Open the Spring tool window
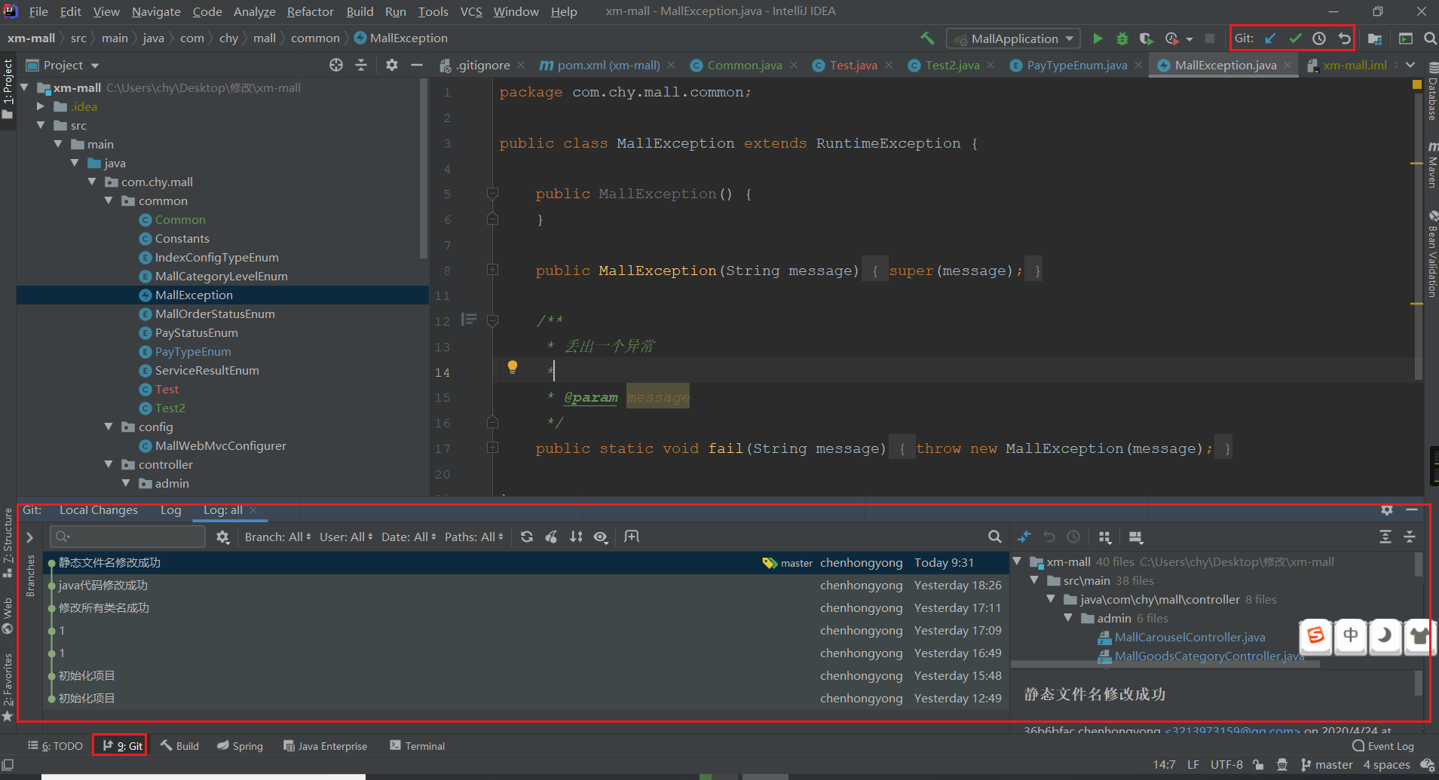Image resolution: width=1439 pixels, height=780 pixels. (x=240, y=746)
